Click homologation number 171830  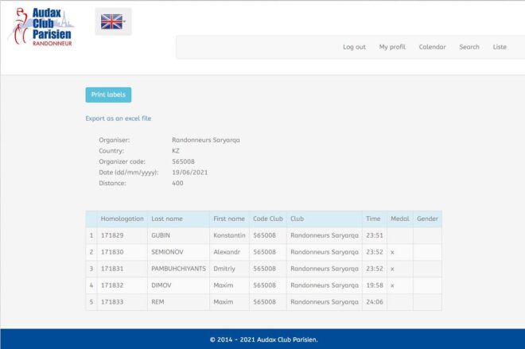[x=111, y=252]
